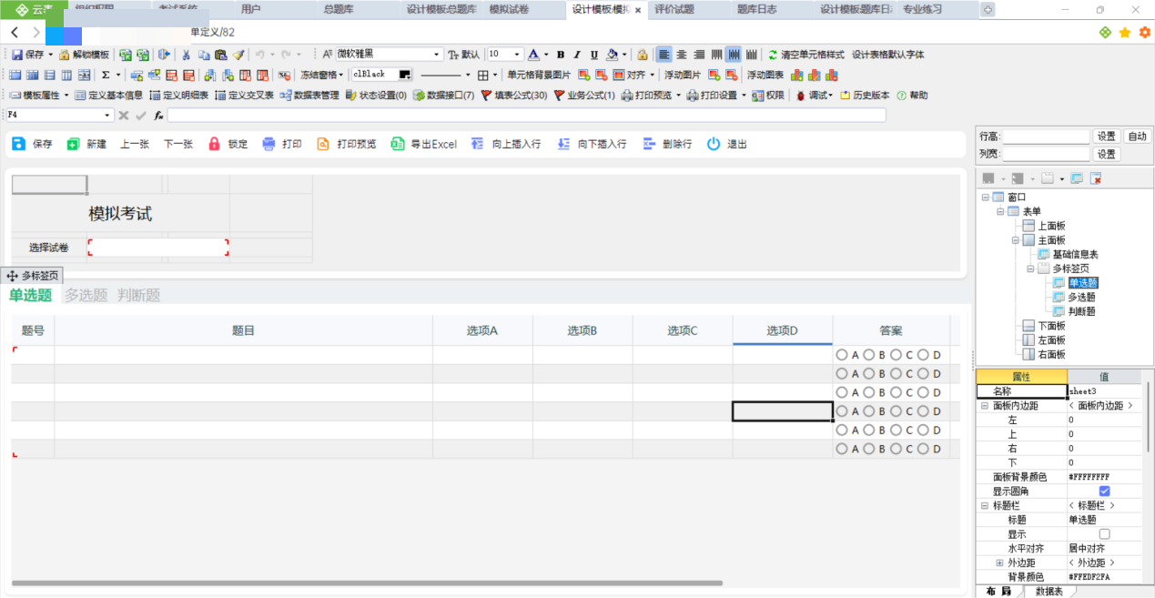Click the 历史版本 button
Screen dimensions: 1155x598
coord(865,95)
